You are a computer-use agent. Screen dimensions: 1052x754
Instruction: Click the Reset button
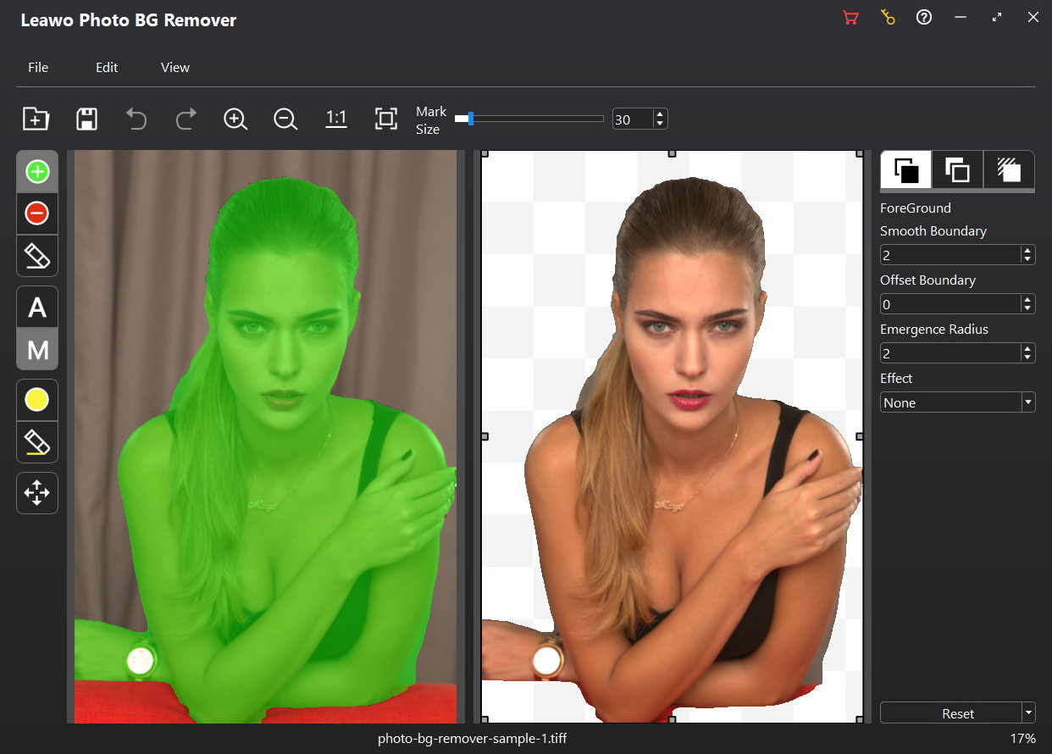957,713
